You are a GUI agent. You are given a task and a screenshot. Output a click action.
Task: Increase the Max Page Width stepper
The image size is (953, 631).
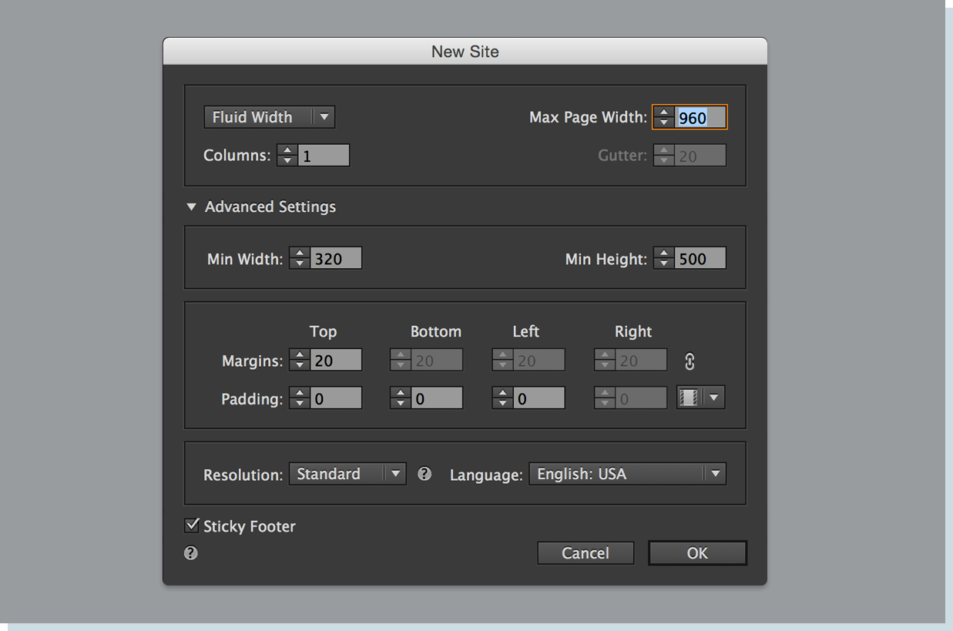[663, 112]
